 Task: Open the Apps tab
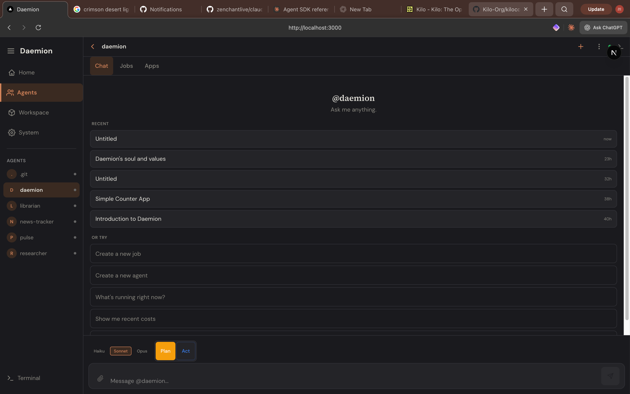click(x=152, y=66)
